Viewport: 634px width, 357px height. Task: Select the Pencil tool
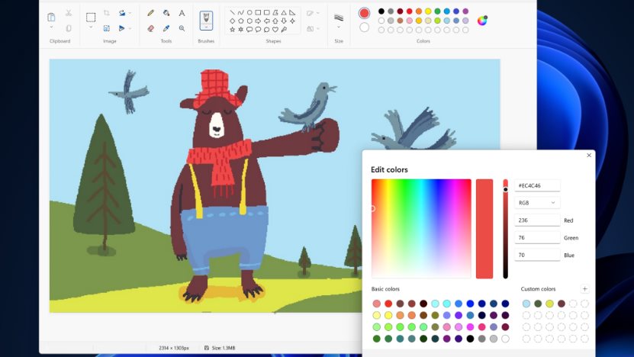150,13
